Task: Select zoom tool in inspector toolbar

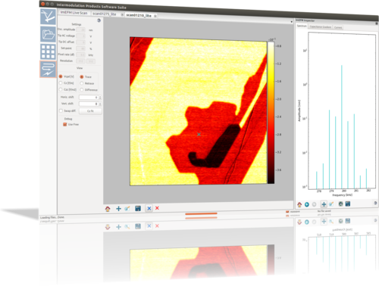Action: 331,204
